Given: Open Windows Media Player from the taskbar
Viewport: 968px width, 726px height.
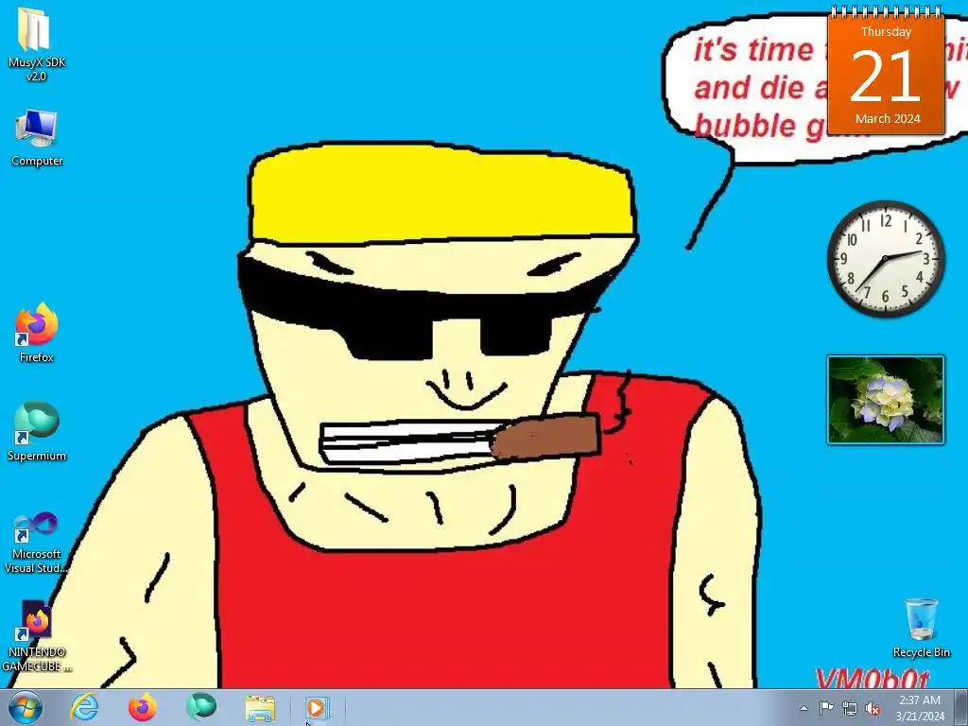Looking at the screenshot, I should click(x=317, y=707).
